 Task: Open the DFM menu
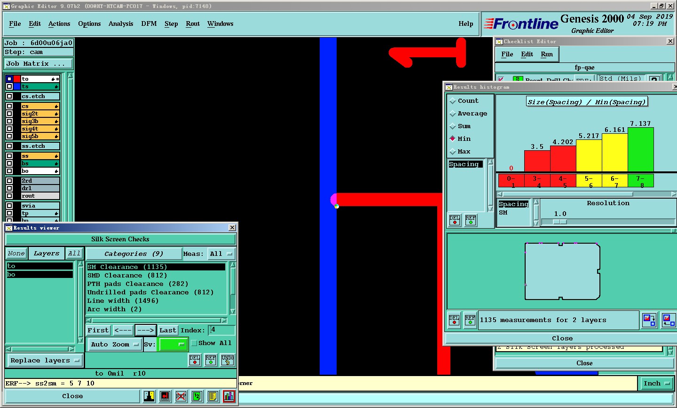[149, 23]
